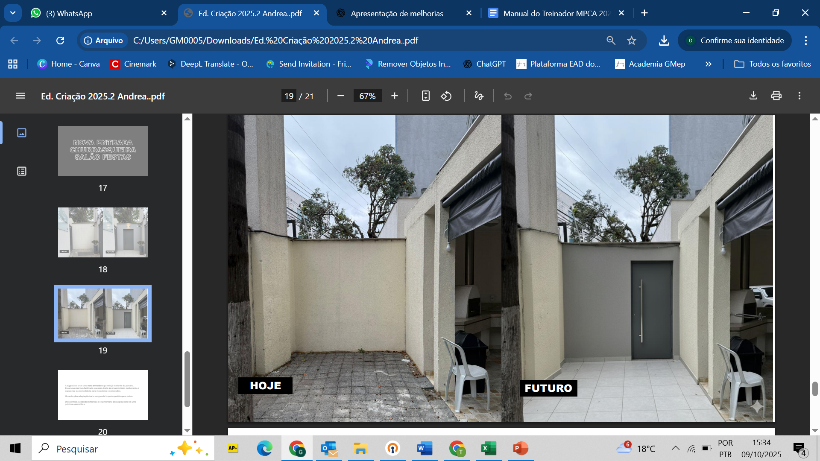Select page 20 thumbnail
Viewport: 820px width, 461px height.
[x=103, y=395]
